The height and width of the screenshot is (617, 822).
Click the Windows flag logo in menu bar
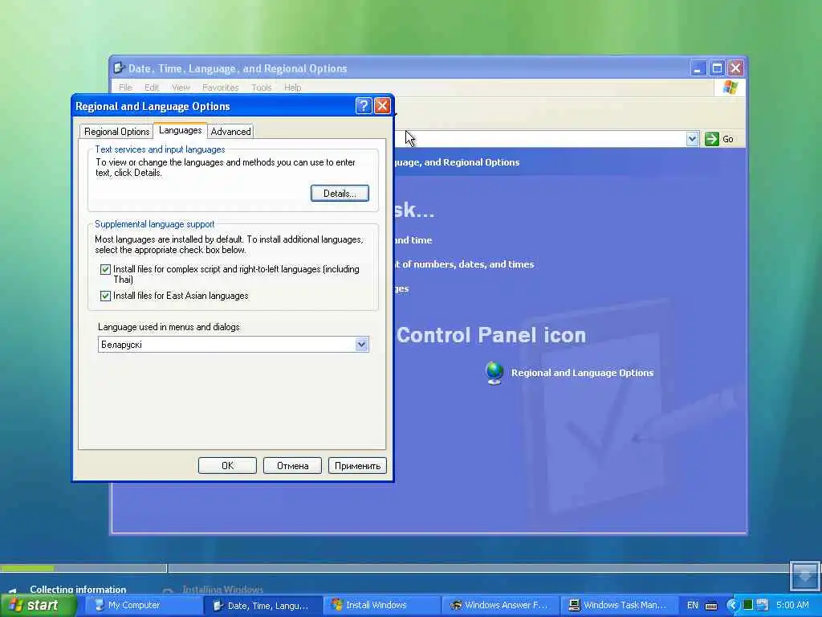730,88
